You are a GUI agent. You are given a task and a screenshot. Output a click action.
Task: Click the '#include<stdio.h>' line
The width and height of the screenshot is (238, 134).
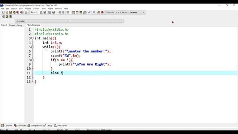click(x=52, y=29)
